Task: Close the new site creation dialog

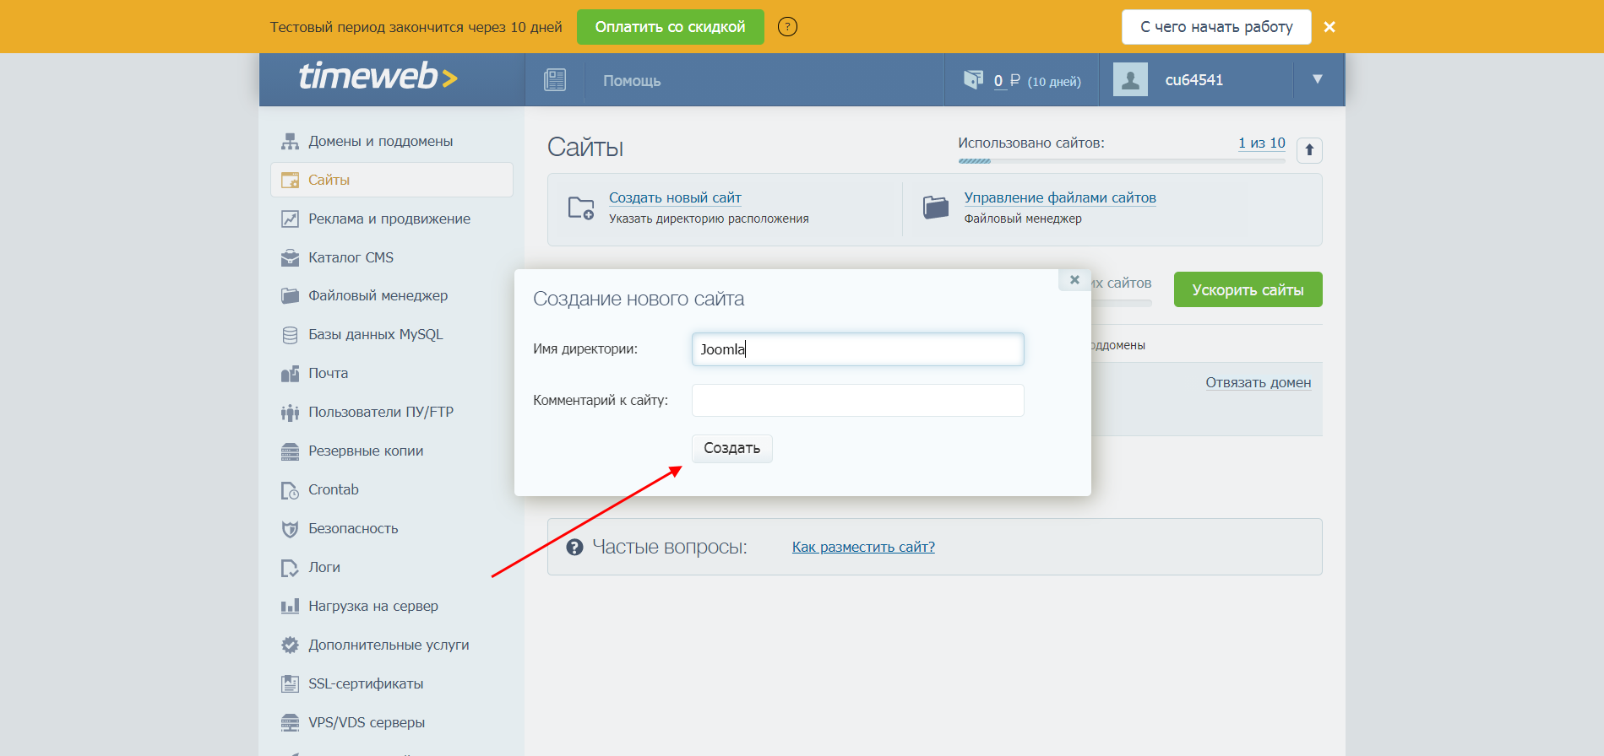Action: point(1074,280)
